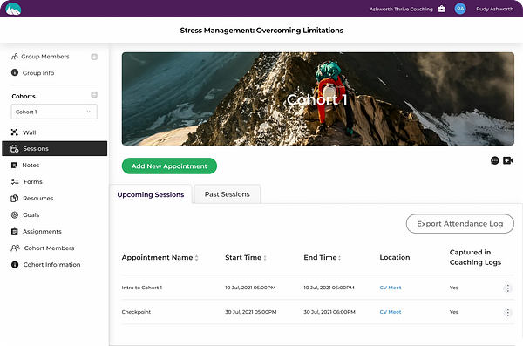Image resolution: width=523 pixels, height=346 pixels.
Task: Go to Forms in the sidebar
Action: (x=33, y=181)
